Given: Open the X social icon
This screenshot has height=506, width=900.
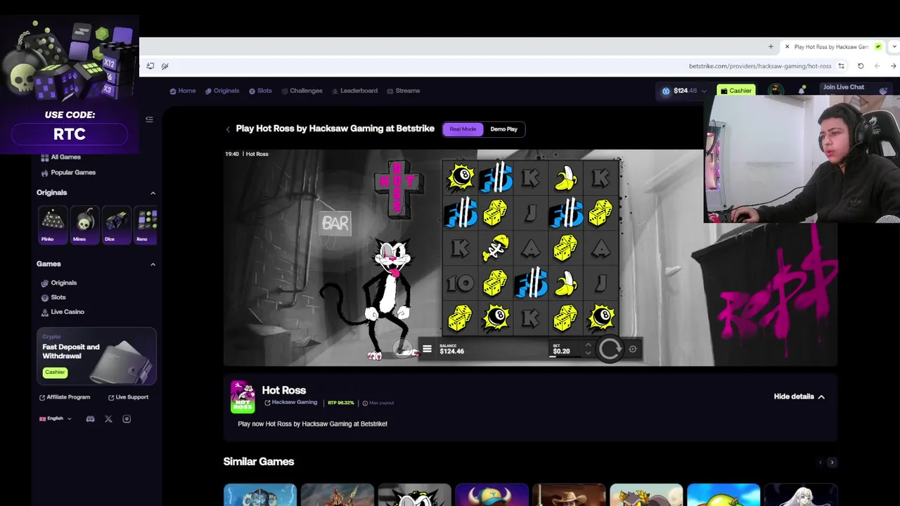Looking at the screenshot, I should 108,419.
